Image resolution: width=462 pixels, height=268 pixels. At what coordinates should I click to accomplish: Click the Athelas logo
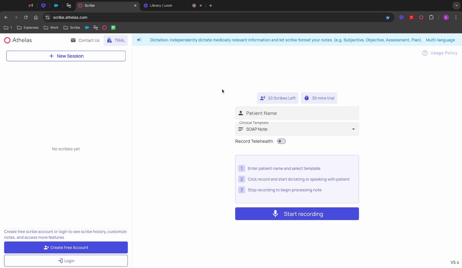(18, 40)
